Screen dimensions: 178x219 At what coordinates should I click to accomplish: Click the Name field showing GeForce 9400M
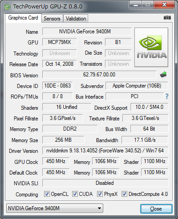87,32
